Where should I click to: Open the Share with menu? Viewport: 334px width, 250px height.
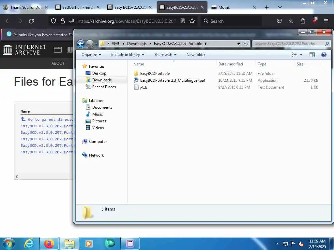click(x=165, y=55)
